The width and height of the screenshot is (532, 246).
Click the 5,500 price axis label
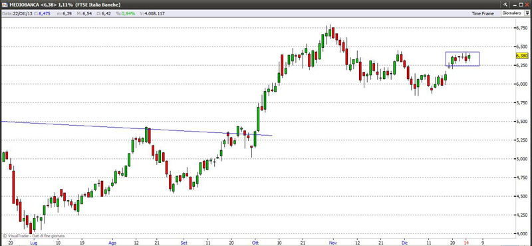[x=521, y=122]
